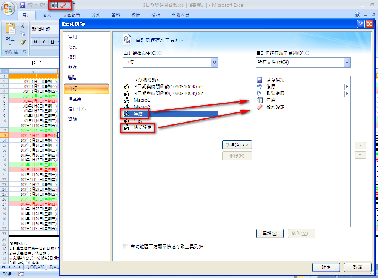Click the dialog help question mark button

tap(361, 24)
